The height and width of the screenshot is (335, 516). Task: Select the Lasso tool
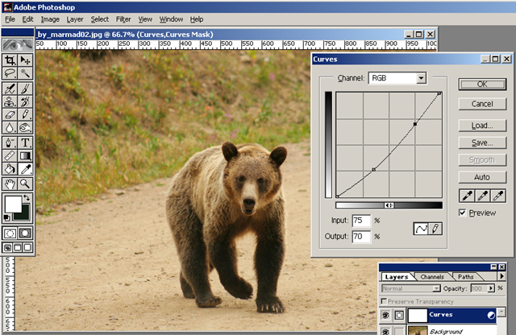(10, 73)
